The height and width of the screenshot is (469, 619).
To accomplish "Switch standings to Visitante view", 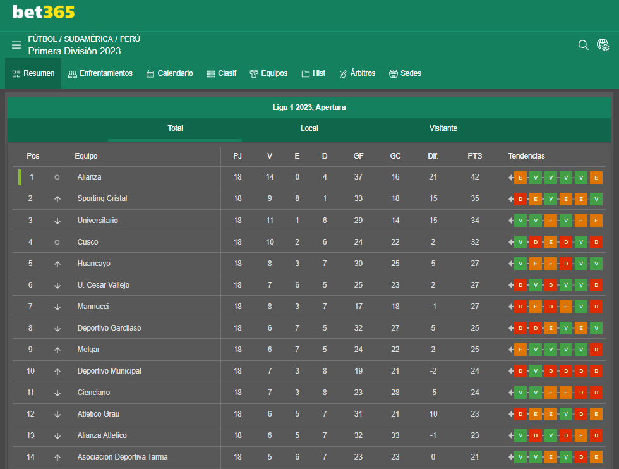I will tap(443, 128).
